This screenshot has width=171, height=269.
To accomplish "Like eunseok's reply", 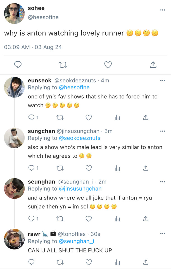I will click(x=89, y=117).
